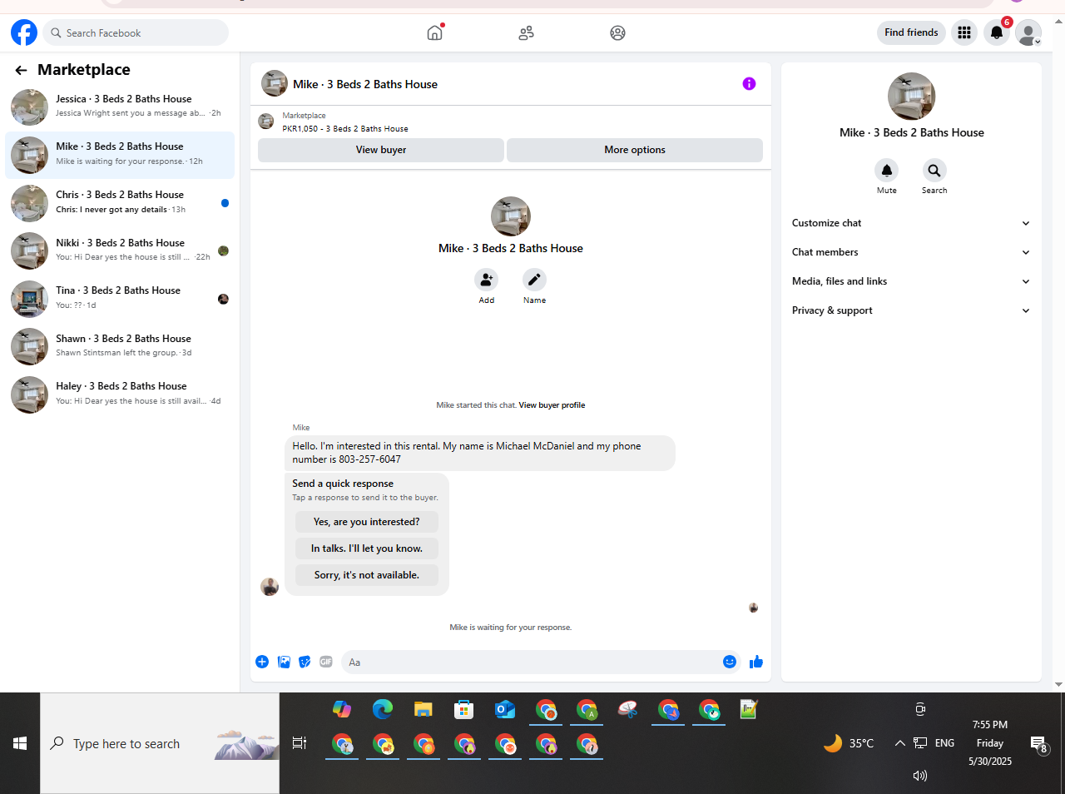Open the Task View taskbar icon
The image size is (1065, 794).
[x=300, y=743]
